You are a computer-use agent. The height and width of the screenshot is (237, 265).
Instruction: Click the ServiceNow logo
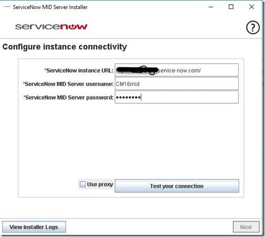pos(51,26)
